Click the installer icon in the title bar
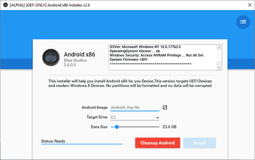The width and height of the screenshot is (255, 160). click(x=5, y=5)
